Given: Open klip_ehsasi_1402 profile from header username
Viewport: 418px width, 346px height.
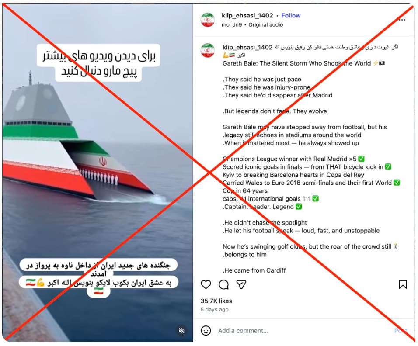Looking at the screenshot, I should pyautogui.click(x=247, y=15).
